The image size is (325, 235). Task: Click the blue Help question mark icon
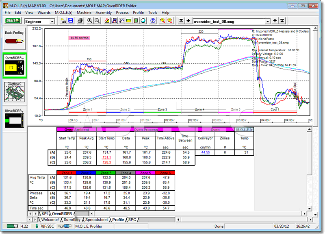[x=153, y=21]
